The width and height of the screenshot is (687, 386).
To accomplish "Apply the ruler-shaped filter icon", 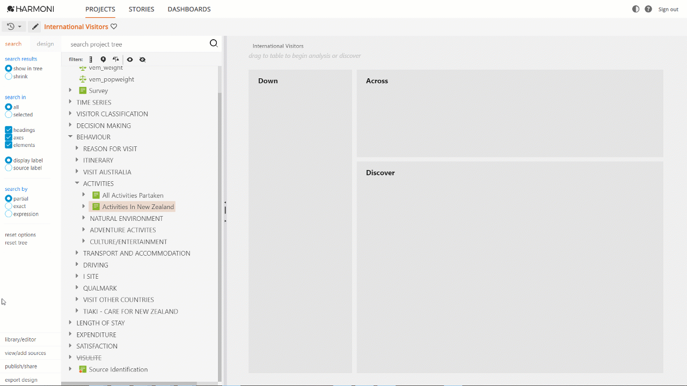I will [91, 60].
